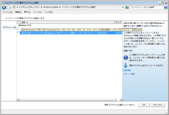Click the blue restart-required info icon
The height and width of the screenshot is (115, 169).
coord(126,58)
